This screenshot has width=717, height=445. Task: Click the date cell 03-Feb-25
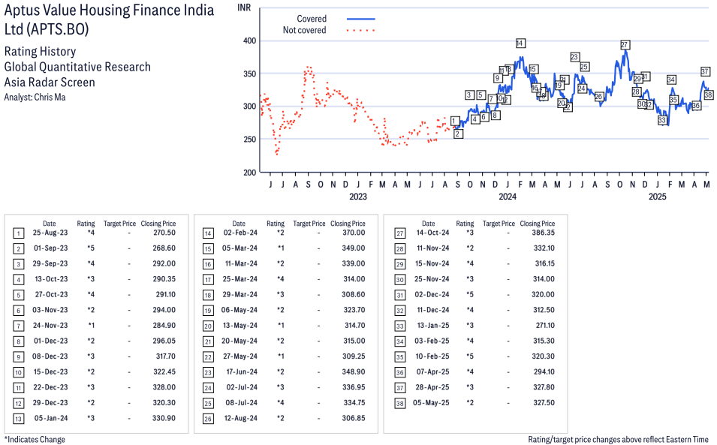432,341
